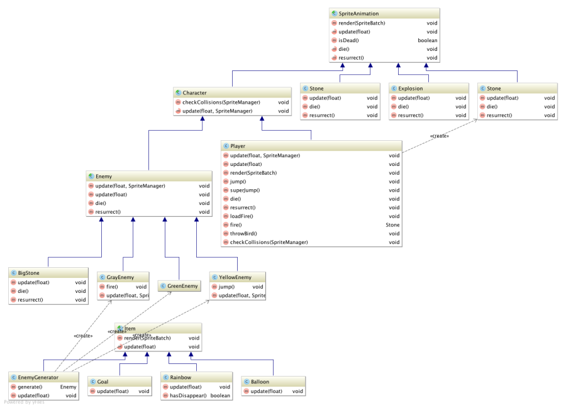Screen dimensions: 566x408
Task: Click the SpriteAnimation class icon
Action: click(335, 14)
